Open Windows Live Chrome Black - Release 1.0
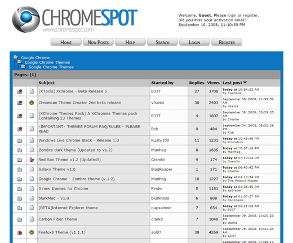 pos(79,140)
